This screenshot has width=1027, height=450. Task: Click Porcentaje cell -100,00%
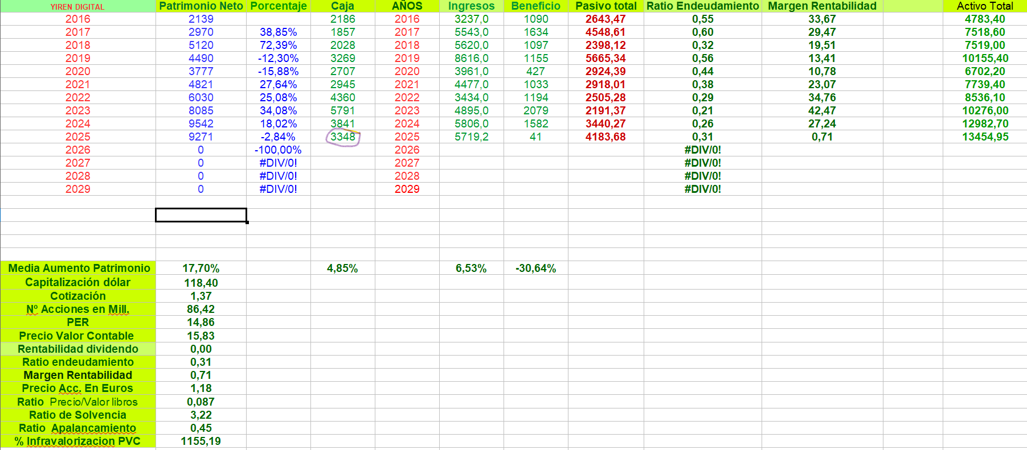coord(279,150)
